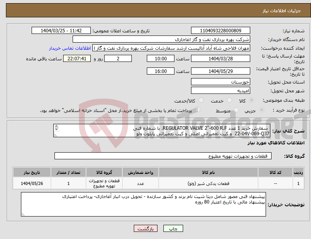Click the گروه کالا column header

click(x=104, y=172)
